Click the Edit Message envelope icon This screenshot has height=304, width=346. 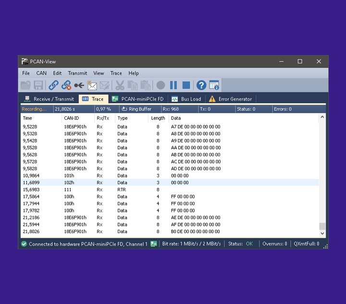click(x=104, y=85)
